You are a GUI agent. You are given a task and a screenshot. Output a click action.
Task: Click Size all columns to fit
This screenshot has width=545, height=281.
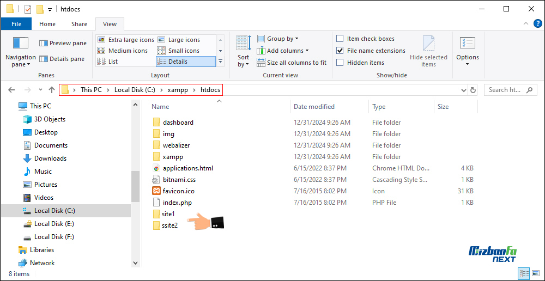point(291,63)
